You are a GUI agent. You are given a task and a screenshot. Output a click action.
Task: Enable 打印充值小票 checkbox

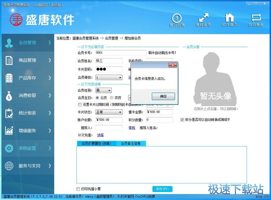tap(78, 189)
